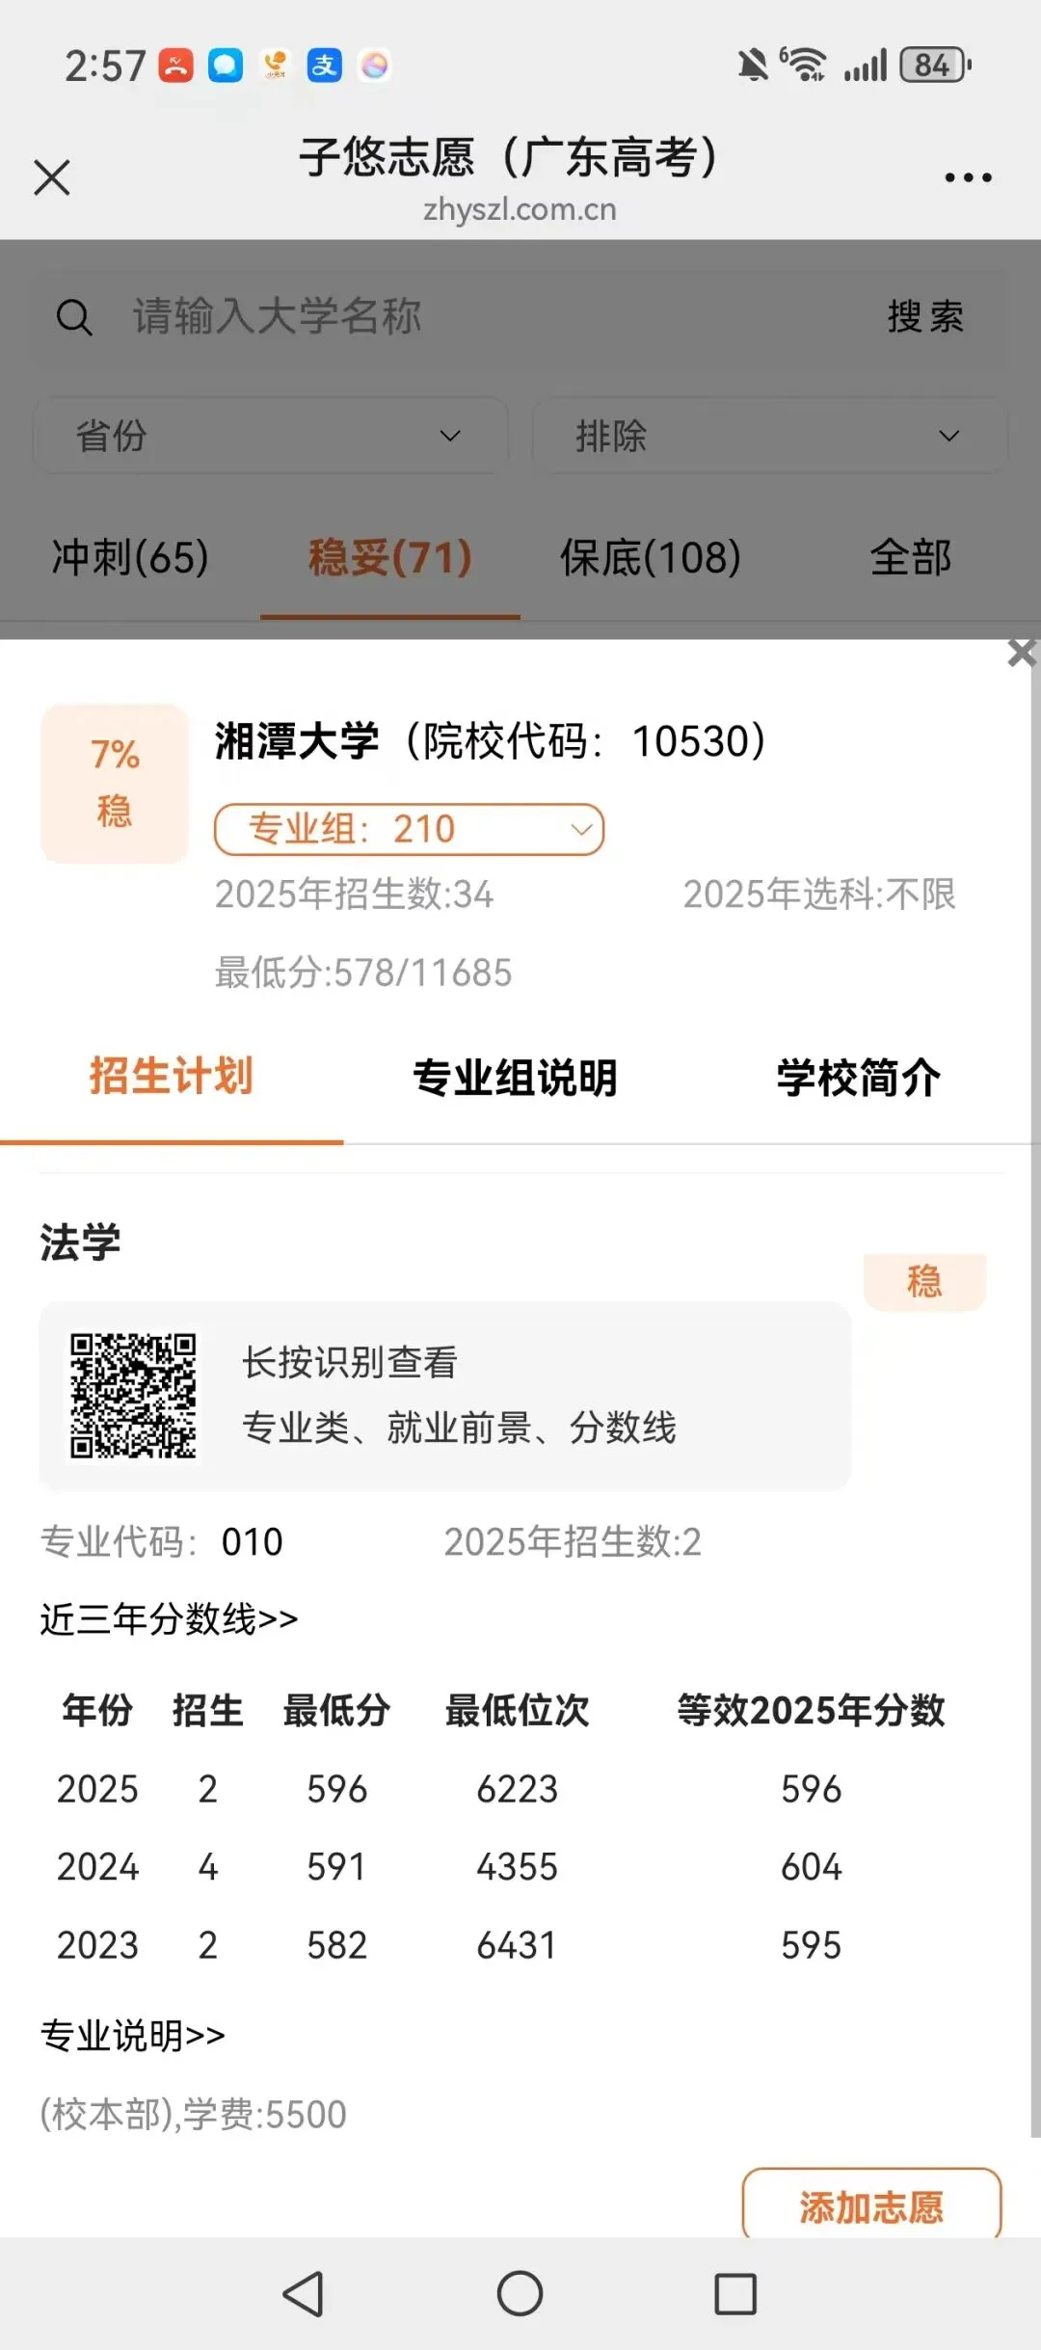Open the 排除 exclusion dropdown
1041x2350 pixels.
[x=769, y=436]
